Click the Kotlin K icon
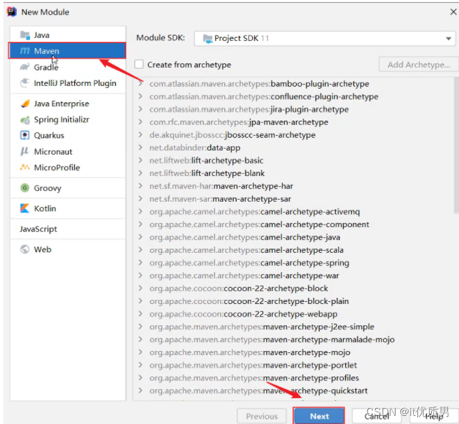The width and height of the screenshot is (459, 424). click(25, 209)
